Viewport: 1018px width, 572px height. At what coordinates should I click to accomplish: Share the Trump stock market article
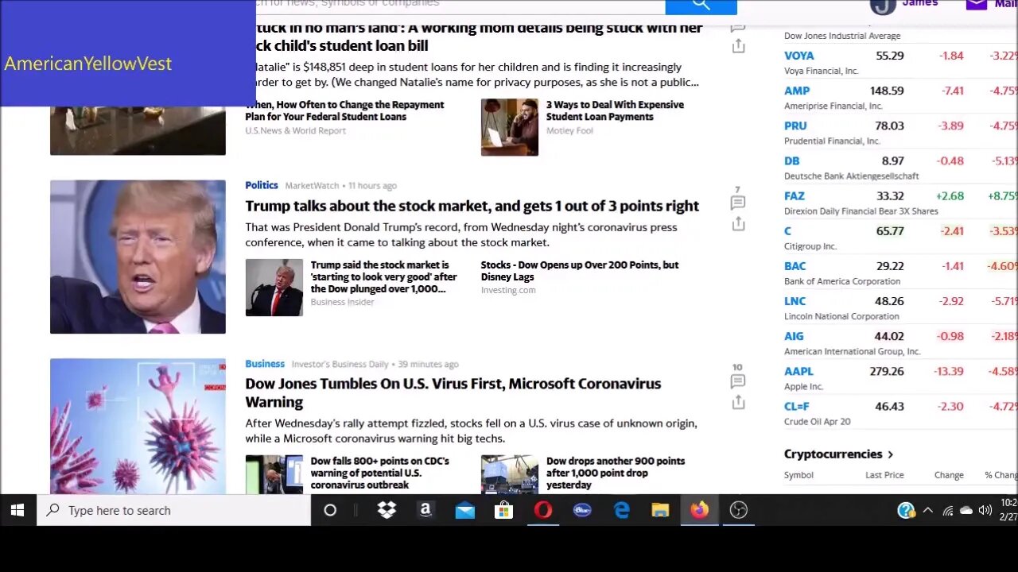click(x=738, y=224)
